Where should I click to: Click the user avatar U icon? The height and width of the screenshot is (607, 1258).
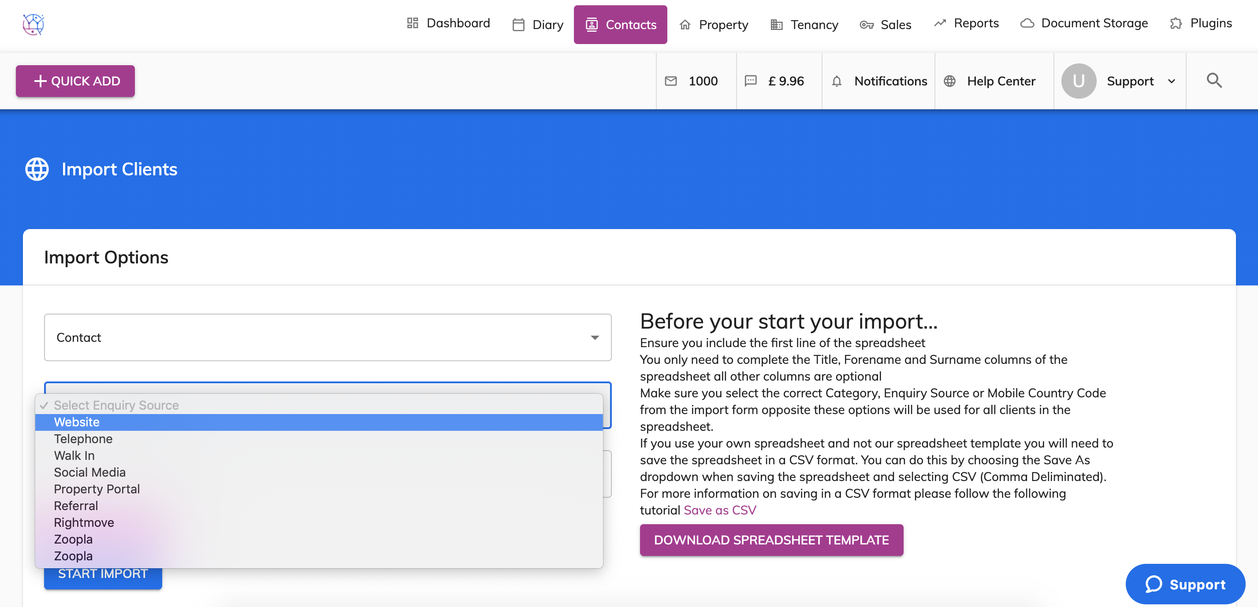(1078, 81)
